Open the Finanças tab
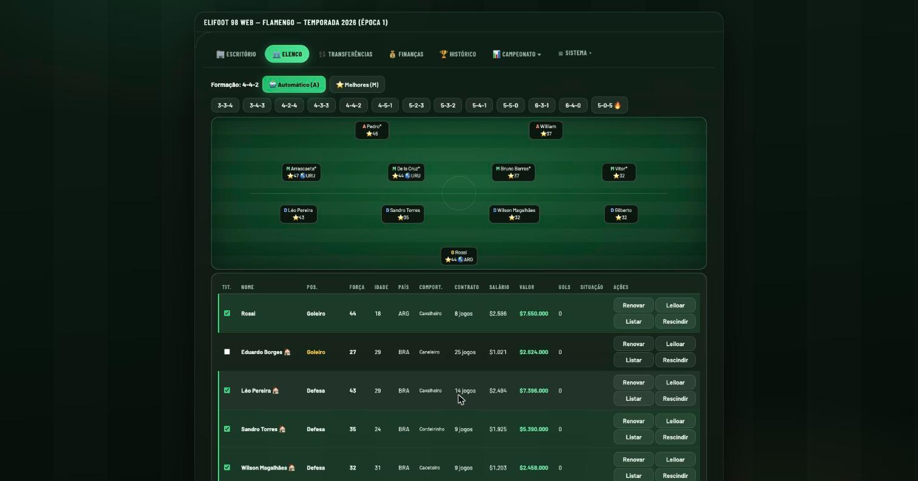Screen dimensions: 918x481 pyautogui.click(x=406, y=54)
